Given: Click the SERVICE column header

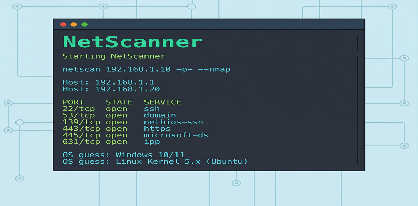Looking at the screenshot, I should point(163,102).
